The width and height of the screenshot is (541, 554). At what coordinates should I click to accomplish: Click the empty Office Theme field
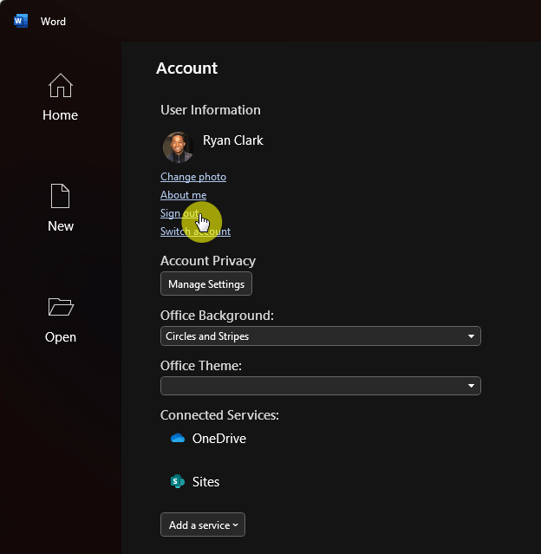(321, 386)
